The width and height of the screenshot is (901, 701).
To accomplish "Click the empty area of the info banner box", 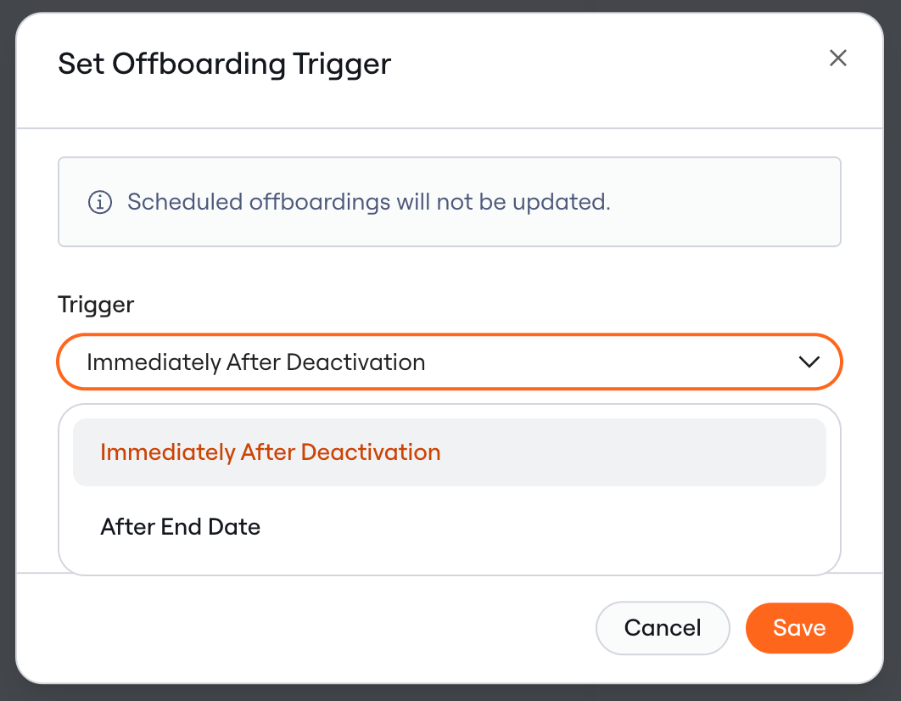I will point(724,202).
